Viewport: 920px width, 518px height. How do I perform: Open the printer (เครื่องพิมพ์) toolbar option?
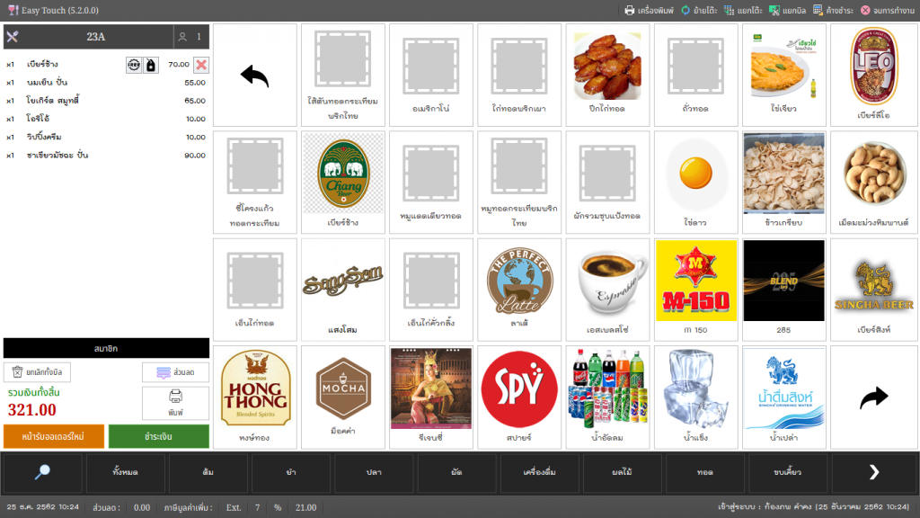(649, 10)
